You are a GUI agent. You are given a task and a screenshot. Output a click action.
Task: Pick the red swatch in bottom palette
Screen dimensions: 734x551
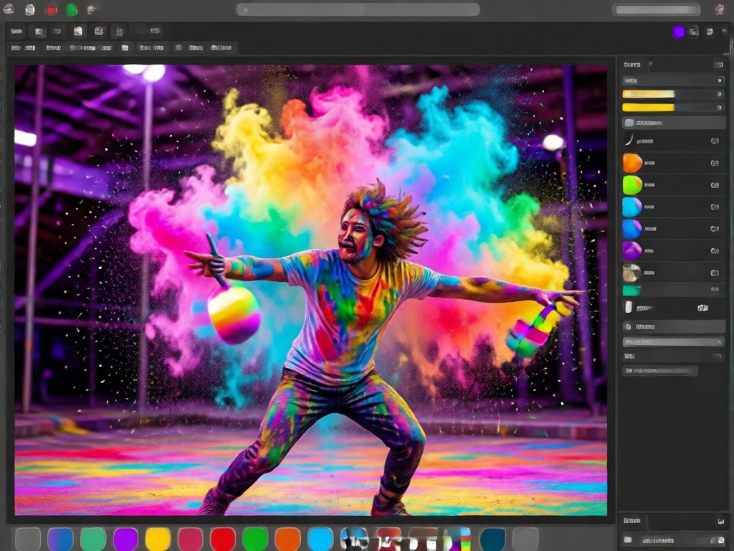pos(223,539)
